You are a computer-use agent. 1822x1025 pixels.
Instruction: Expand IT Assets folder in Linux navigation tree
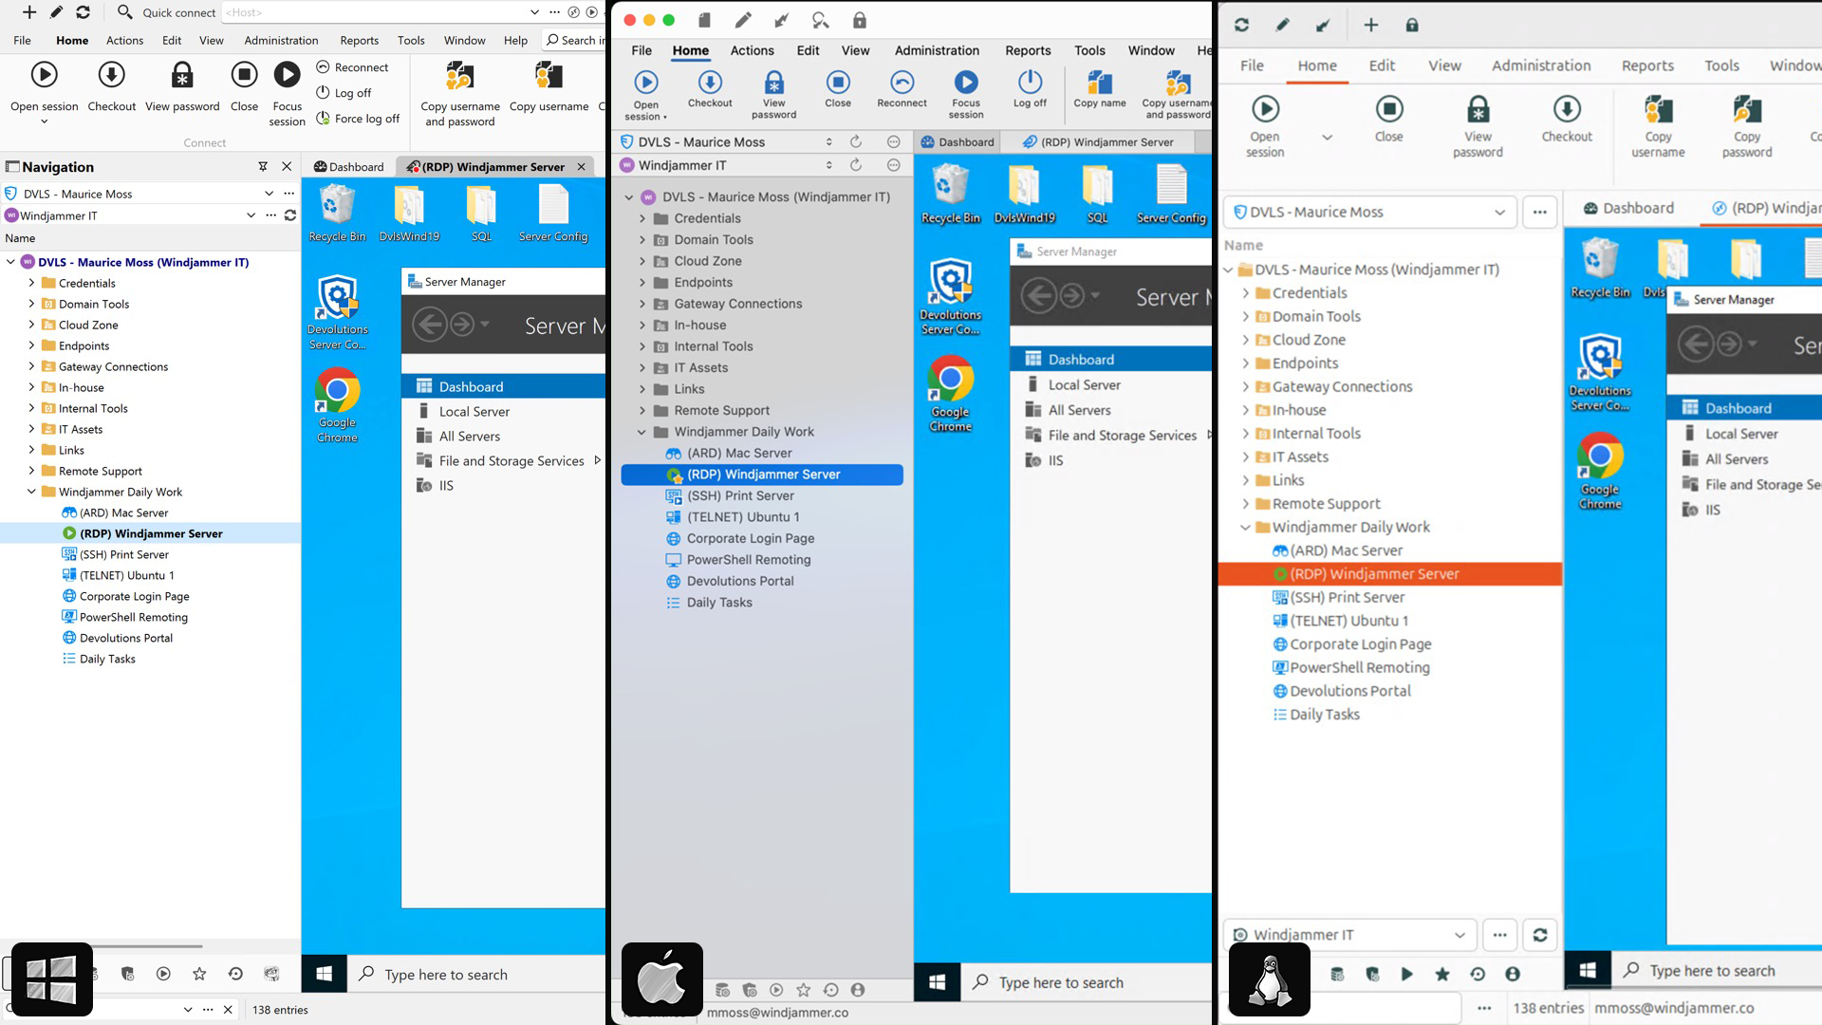pos(1246,457)
